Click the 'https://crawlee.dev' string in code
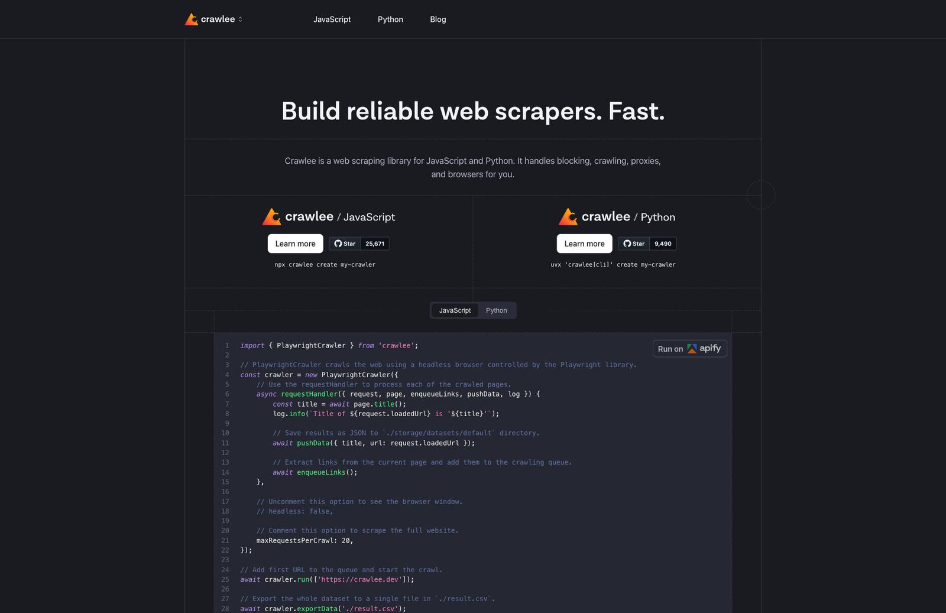The width and height of the screenshot is (946, 613). pos(361,579)
